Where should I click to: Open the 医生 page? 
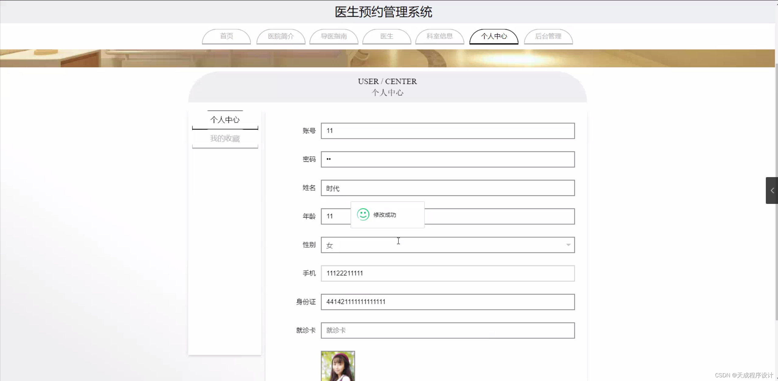coord(386,36)
